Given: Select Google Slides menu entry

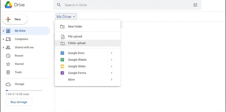Looking at the screenshot, I should [x=88, y=66].
